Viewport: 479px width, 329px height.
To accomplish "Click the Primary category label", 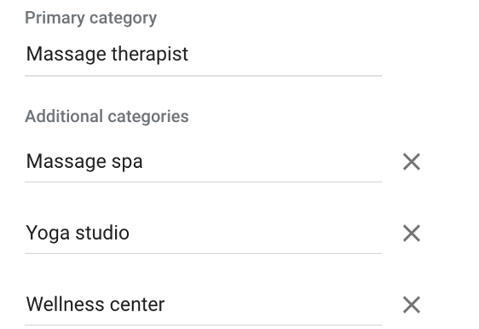I will coord(90,18).
